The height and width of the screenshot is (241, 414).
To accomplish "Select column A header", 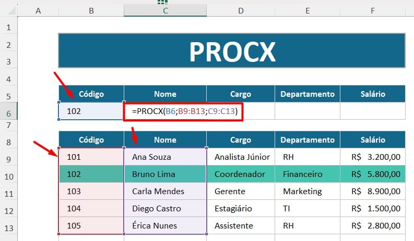I will click(x=38, y=11).
